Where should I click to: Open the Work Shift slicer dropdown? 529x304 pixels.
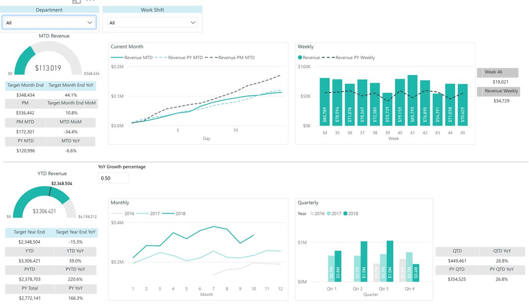(193, 22)
